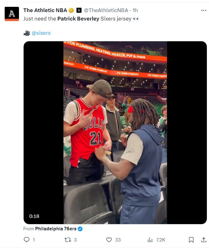Click the gold verified badge

click(71, 10)
